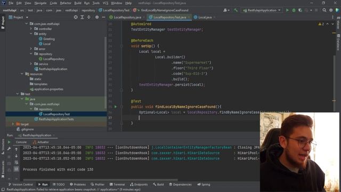This screenshot has width=341, height=192.
Task: Collapse the resources folder
Action: (x=22, y=74)
